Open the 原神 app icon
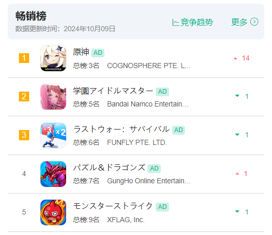This screenshot has width=272, height=235. coord(53,58)
